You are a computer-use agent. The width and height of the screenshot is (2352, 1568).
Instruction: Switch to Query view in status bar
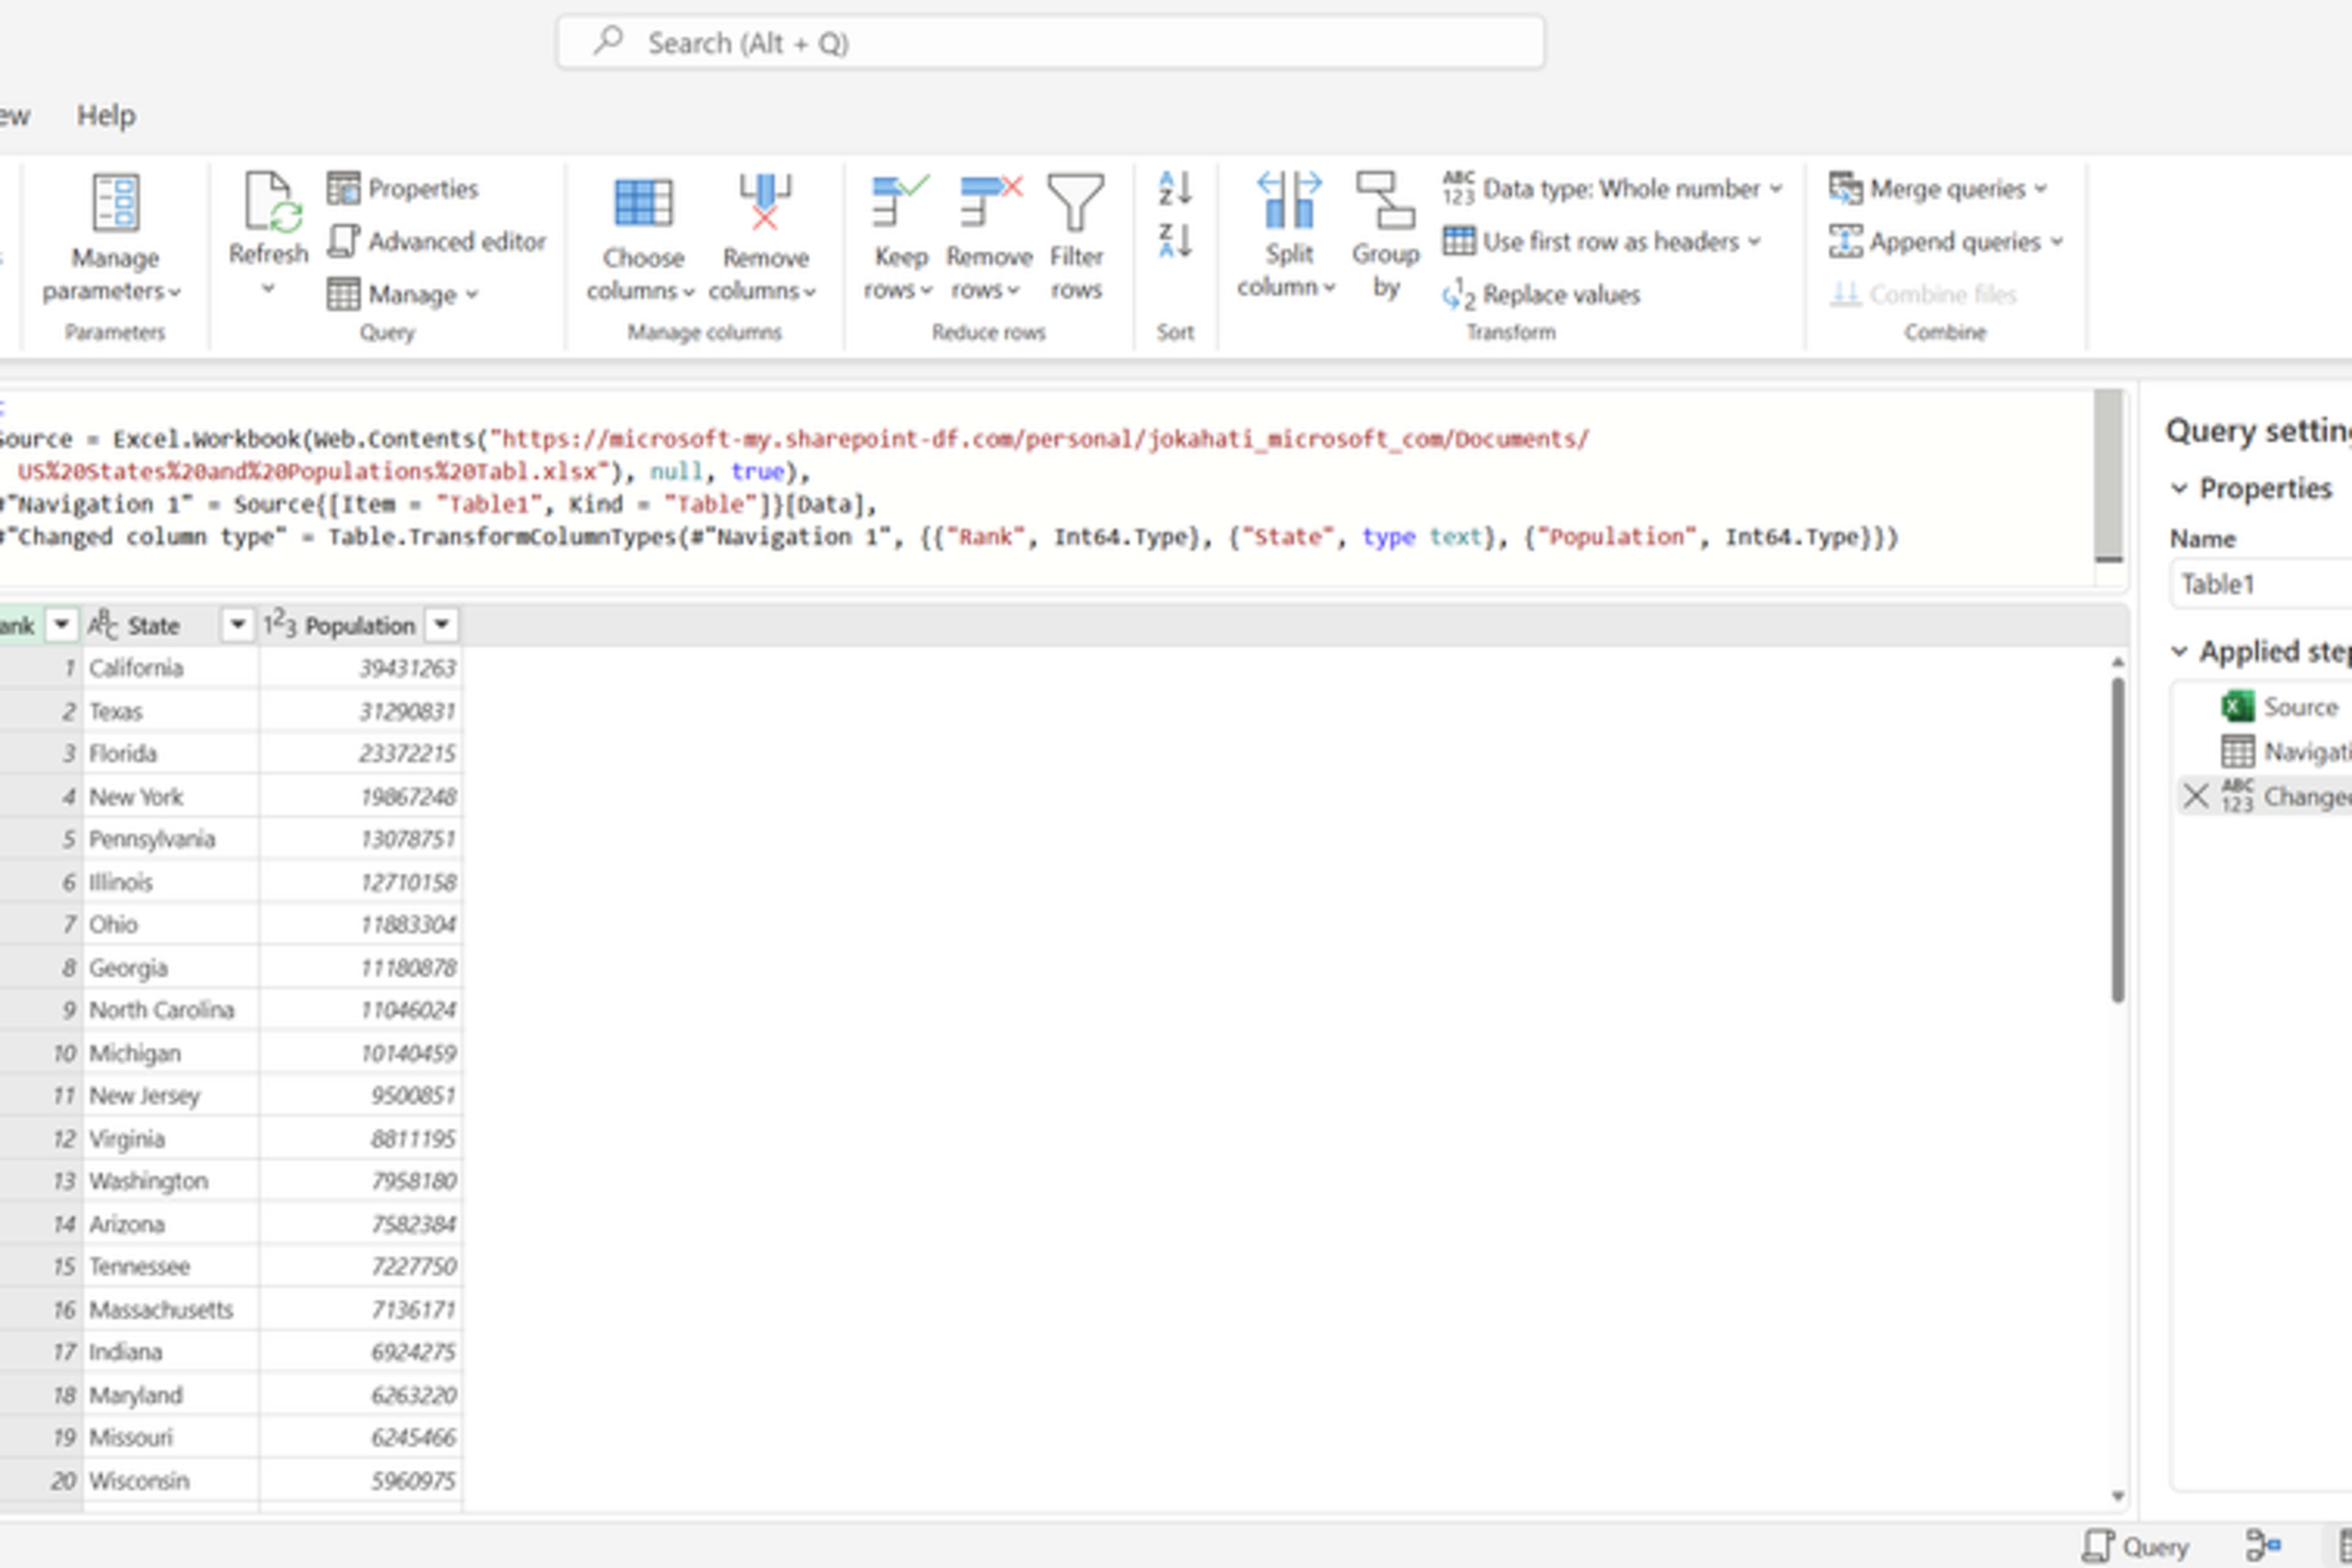pos(2136,1546)
